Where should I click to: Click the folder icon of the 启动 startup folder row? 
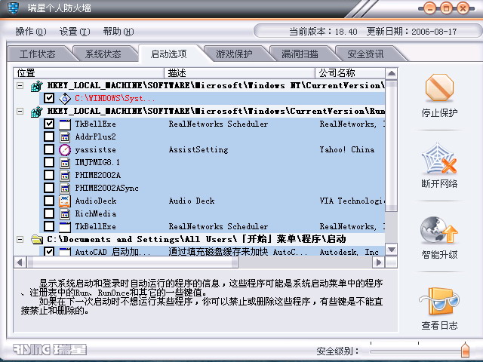click(x=37, y=239)
